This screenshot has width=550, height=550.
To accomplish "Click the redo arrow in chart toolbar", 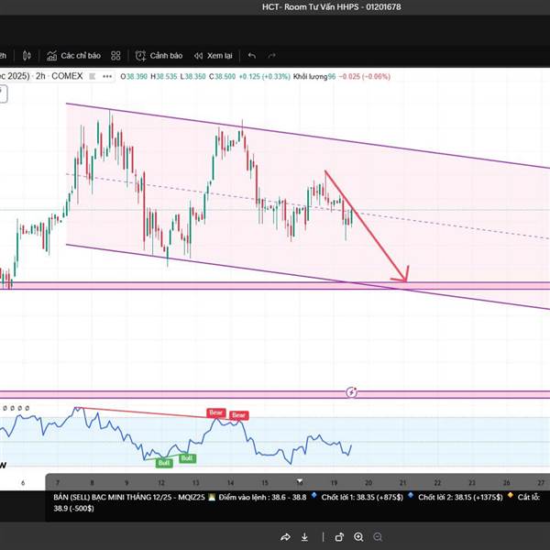I will (272, 56).
